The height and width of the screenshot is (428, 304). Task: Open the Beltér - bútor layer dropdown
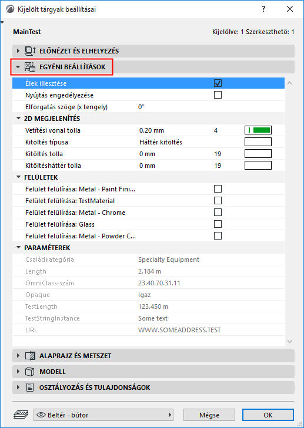103,415
